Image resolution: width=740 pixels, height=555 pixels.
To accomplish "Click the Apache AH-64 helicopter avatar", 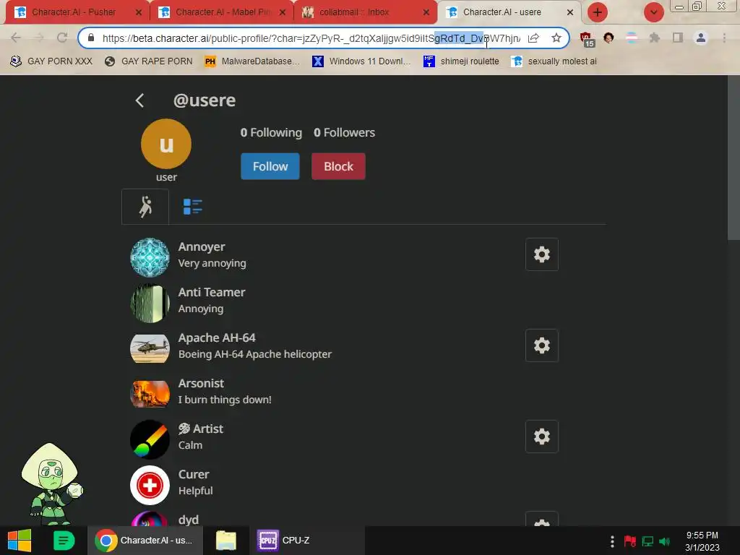I will [x=150, y=348].
